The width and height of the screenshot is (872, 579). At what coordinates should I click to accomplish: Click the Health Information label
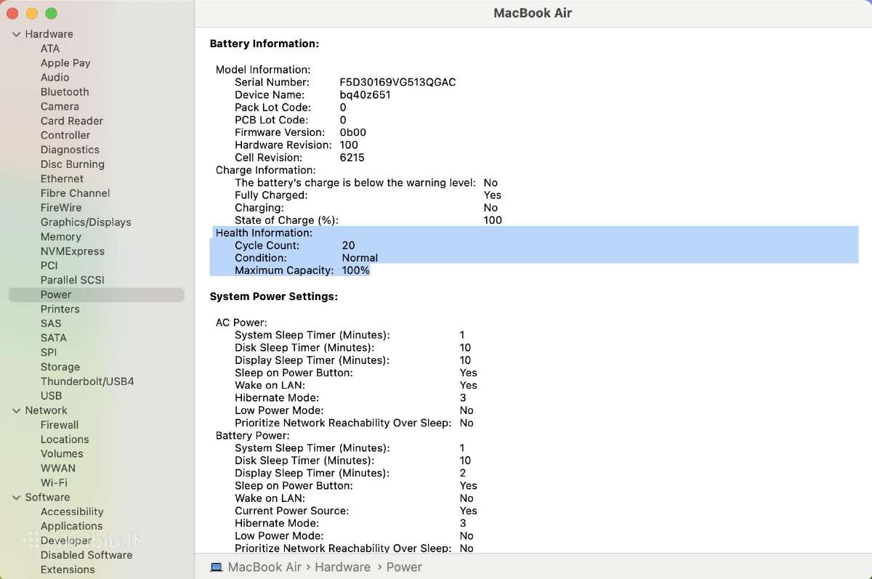(x=264, y=233)
